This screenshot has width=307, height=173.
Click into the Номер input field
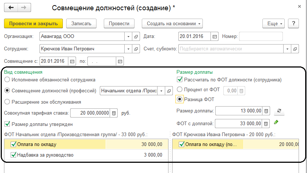(261, 36)
